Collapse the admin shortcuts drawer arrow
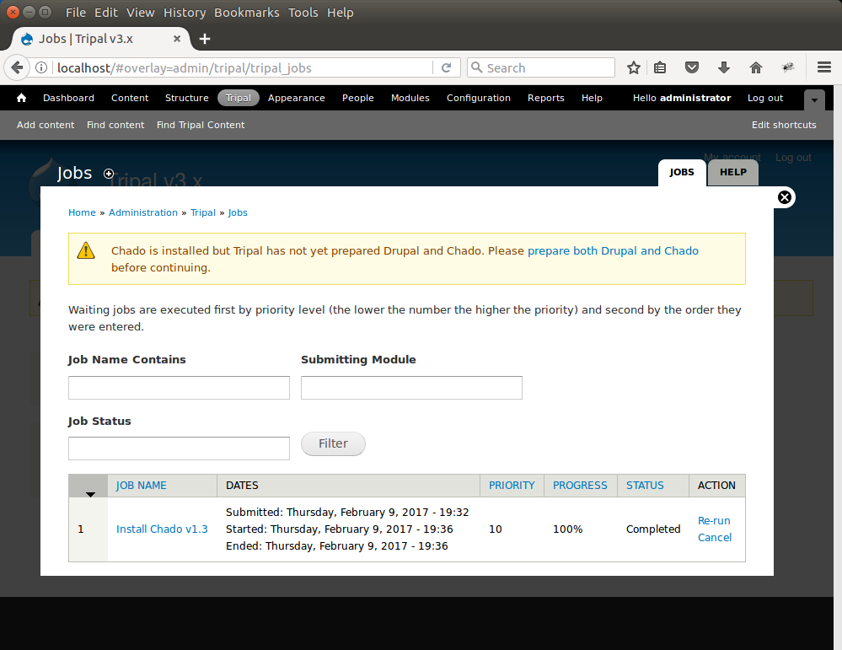 click(x=814, y=99)
